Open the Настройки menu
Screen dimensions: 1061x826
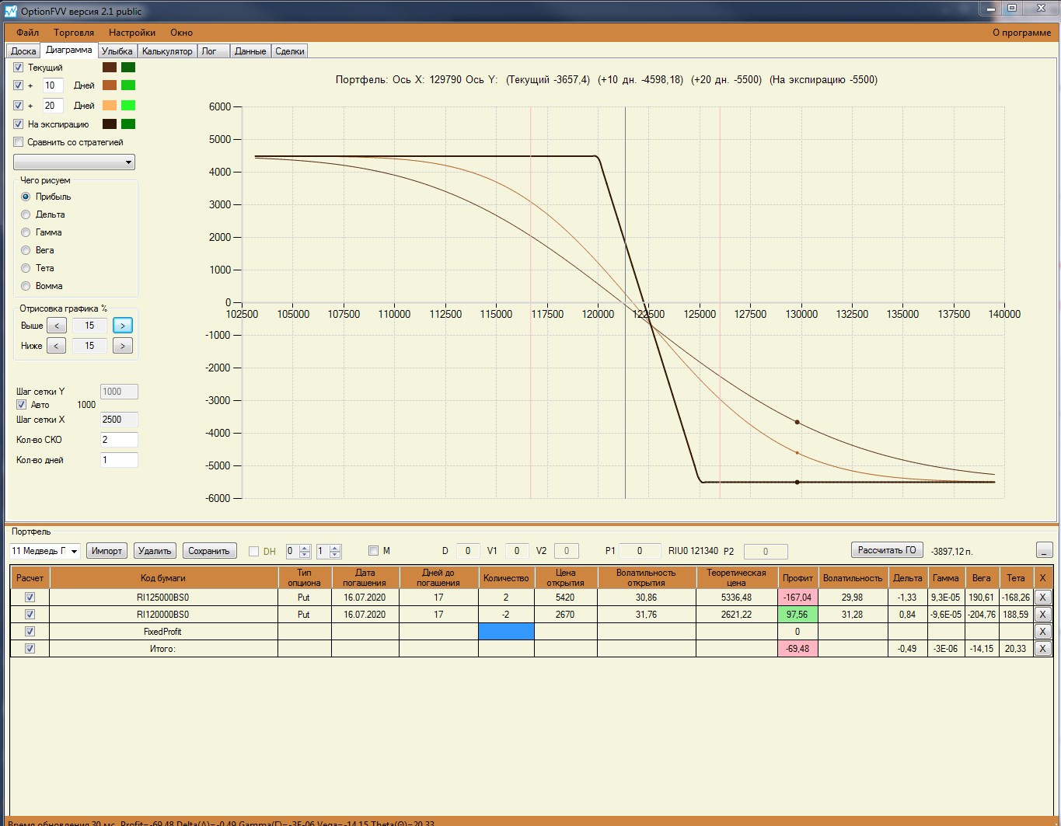[132, 33]
